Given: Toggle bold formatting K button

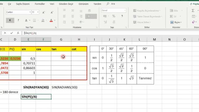Looking at the screenshot, I should [x=10, y=20].
